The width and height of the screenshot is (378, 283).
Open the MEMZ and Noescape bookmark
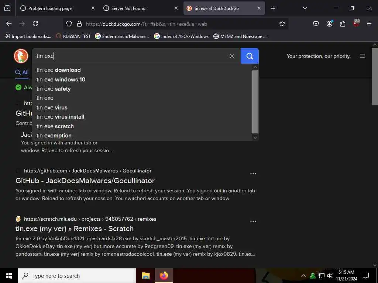coord(240,36)
